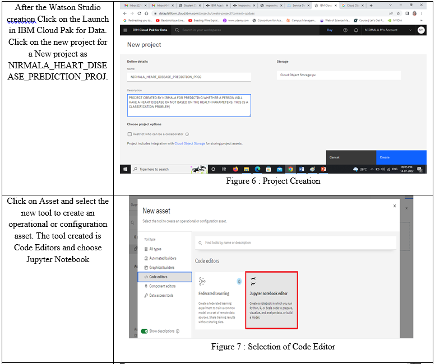Viewport: 435px width, 364px height.
Task: Click the notifications bell icon
Action: click(356, 30)
